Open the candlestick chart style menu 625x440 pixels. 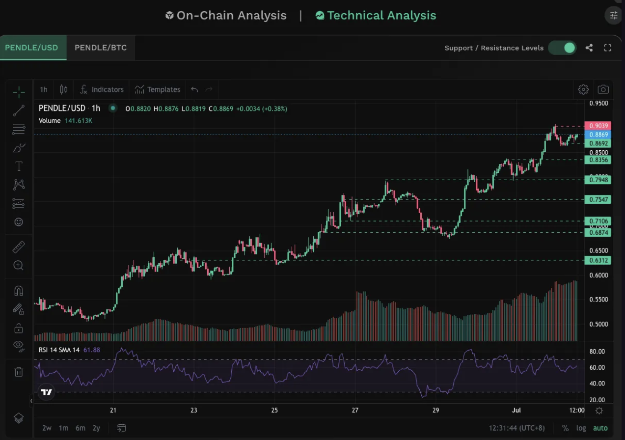click(63, 89)
